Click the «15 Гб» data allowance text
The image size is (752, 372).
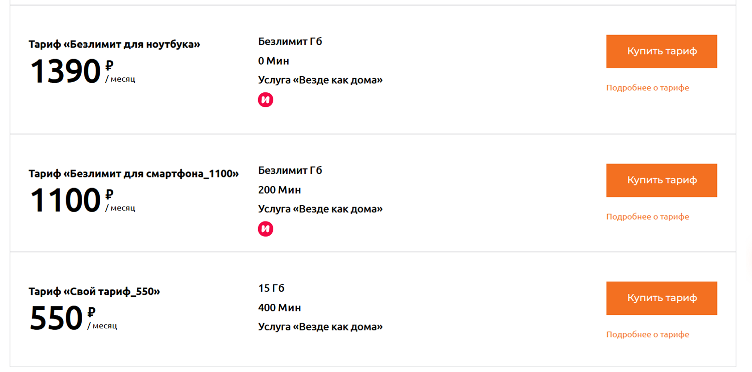click(x=271, y=288)
